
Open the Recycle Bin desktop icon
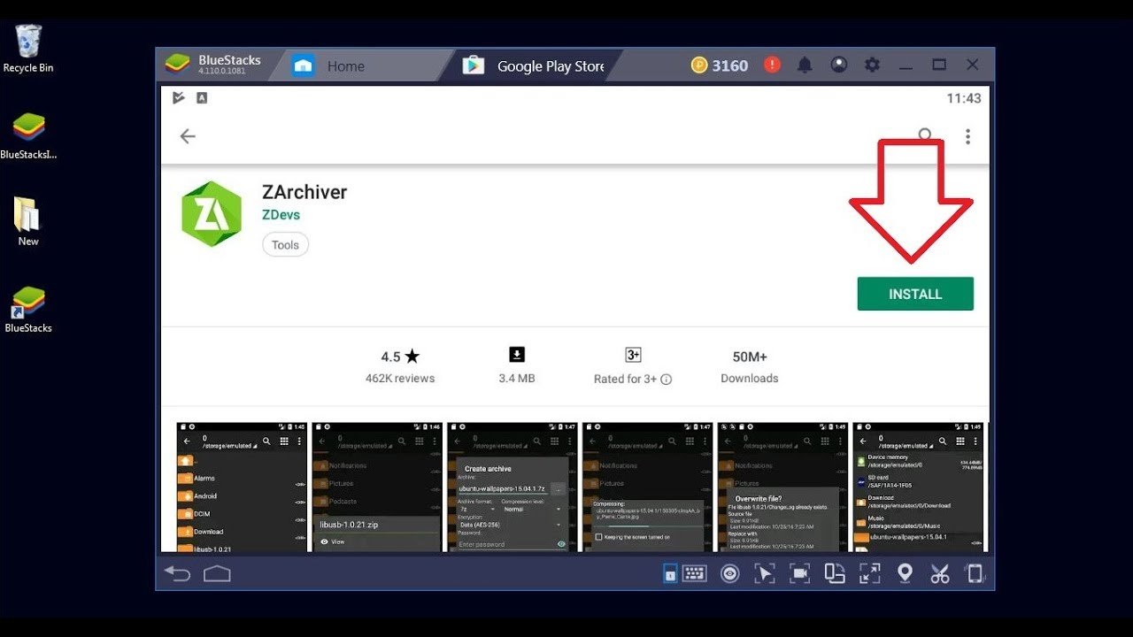pyautogui.click(x=28, y=49)
